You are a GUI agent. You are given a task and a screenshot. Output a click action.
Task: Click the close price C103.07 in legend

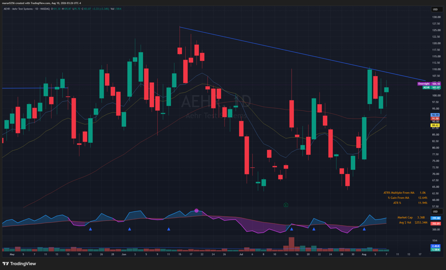click(x=86, y=9)
